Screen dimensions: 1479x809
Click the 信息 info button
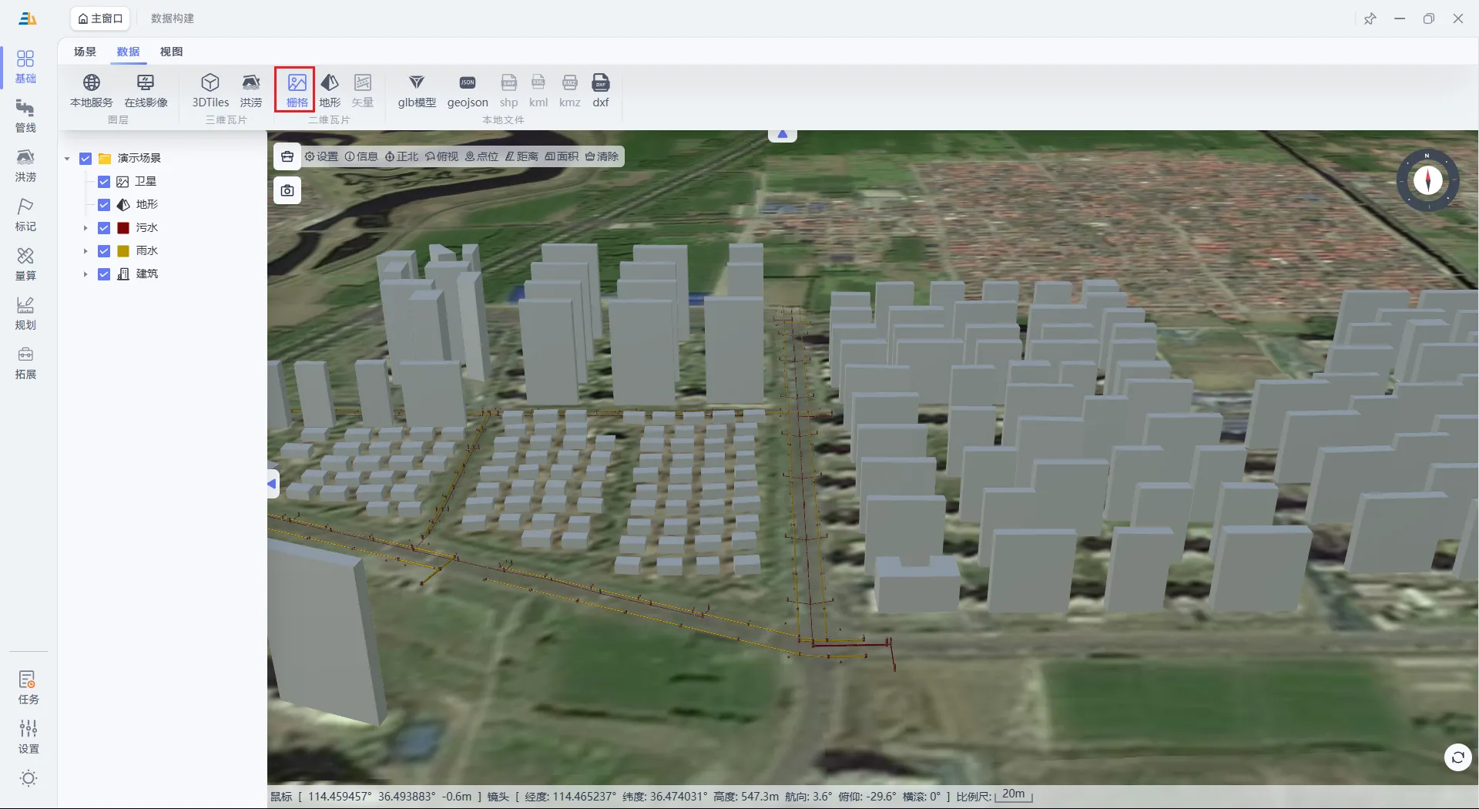pos(361,156)
